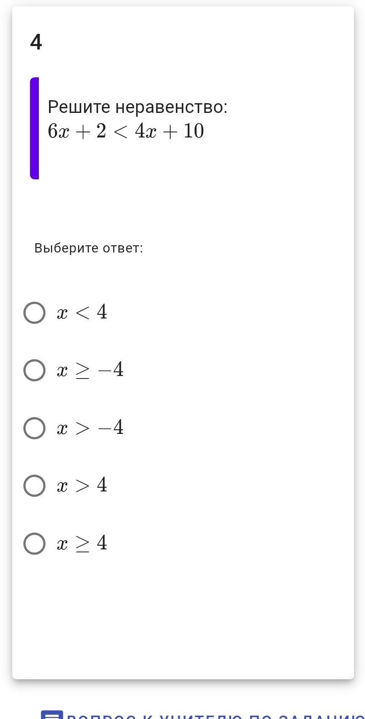The width and height of the screenshot is (365, 719).
Task: Click the purple bar beside the question
Action: click(x=34, y=128)
